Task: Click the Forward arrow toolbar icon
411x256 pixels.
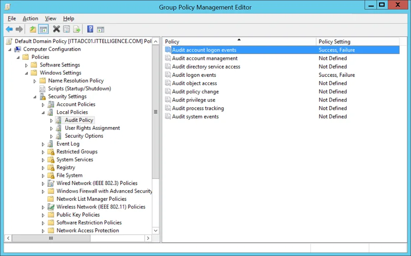Action: point(19,29)
